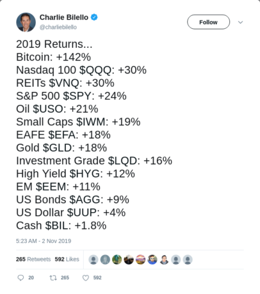The width and height of the screenshot is (260, 294).
Task: Like the tweet with heart icon
Action: [86, 278]
